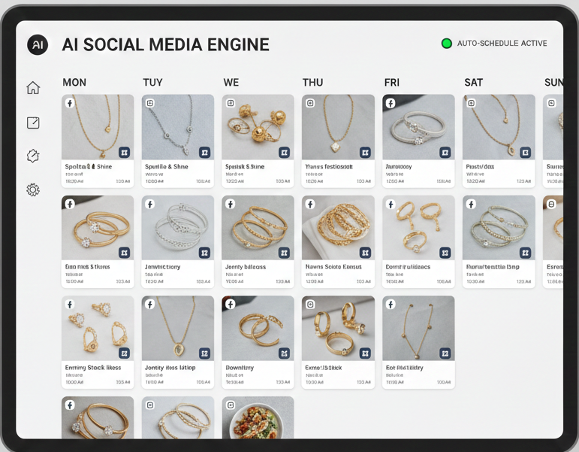Click Instagram icon on gold stud earrings card
This screenshot has width=579, height=452.
pos(231,103)
